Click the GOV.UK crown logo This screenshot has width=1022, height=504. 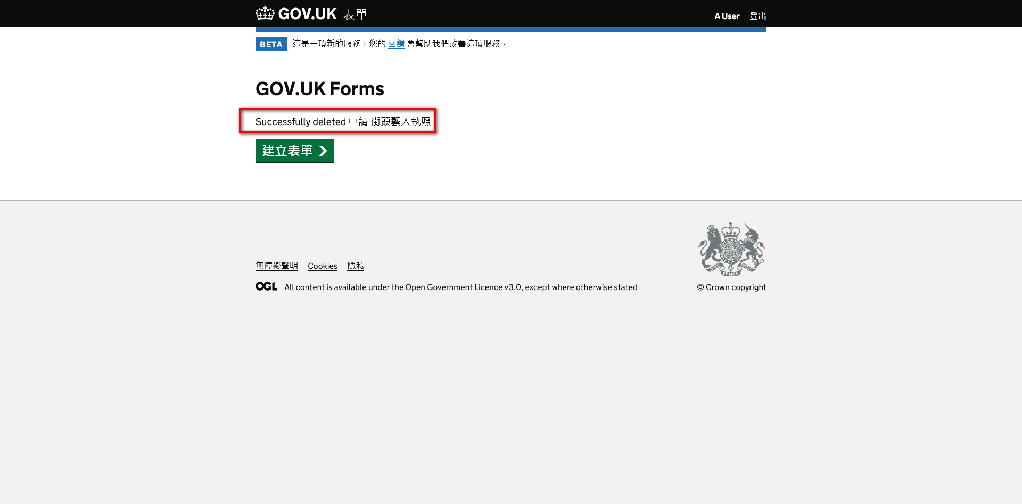pos(265,13)
